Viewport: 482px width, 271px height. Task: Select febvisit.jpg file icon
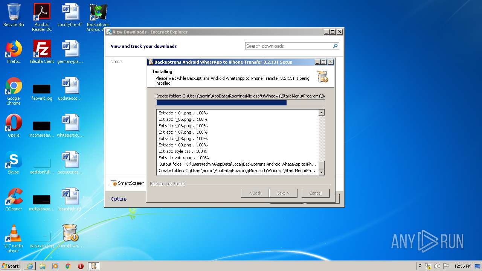[x=42, y=91]
